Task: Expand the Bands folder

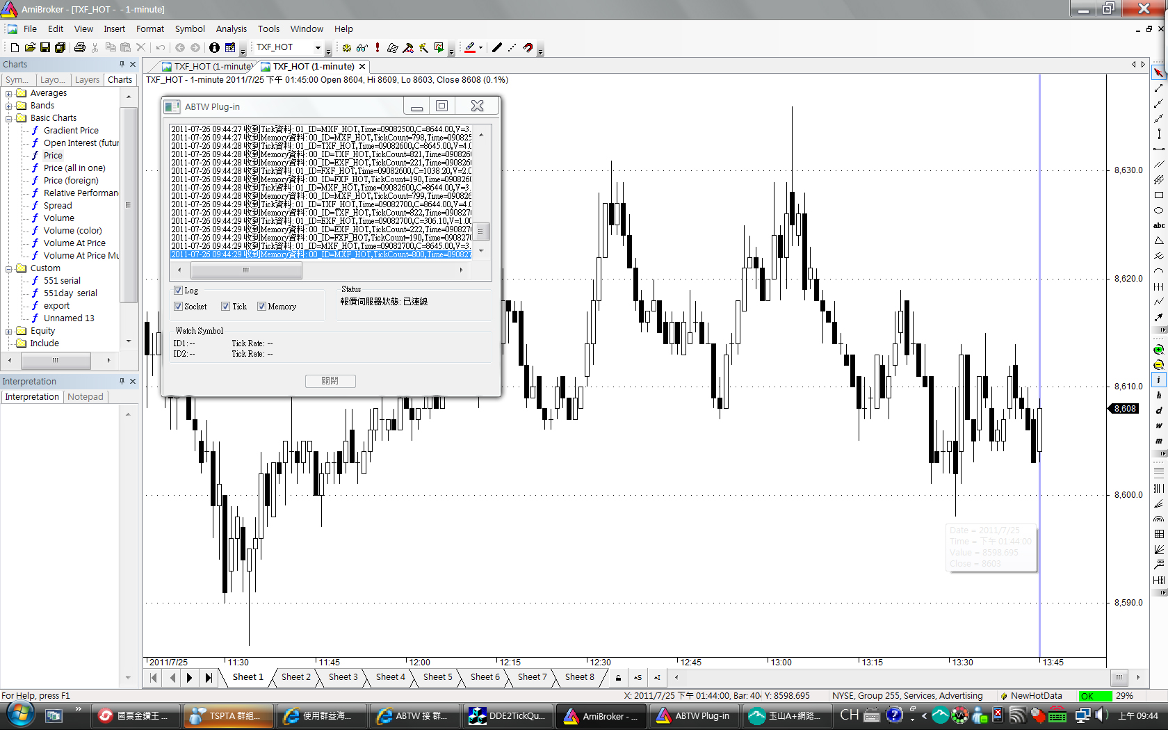Action: (x=9, y=106)
